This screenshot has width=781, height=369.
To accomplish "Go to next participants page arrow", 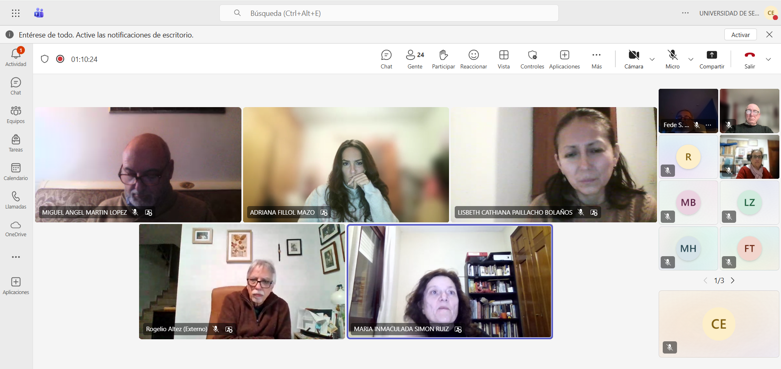I will point(732,280).
